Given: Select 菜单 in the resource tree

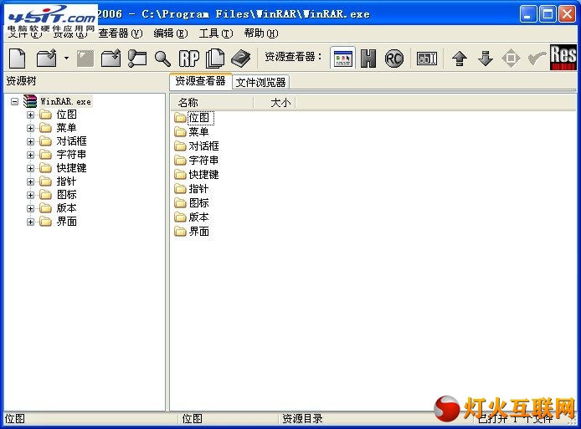Looking at the screenshot, I should click(66, 128).
